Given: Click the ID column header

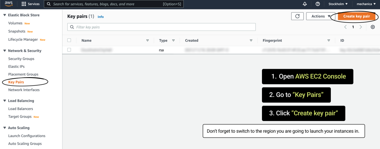Looking at the screenshot, I should pos(342,41).
